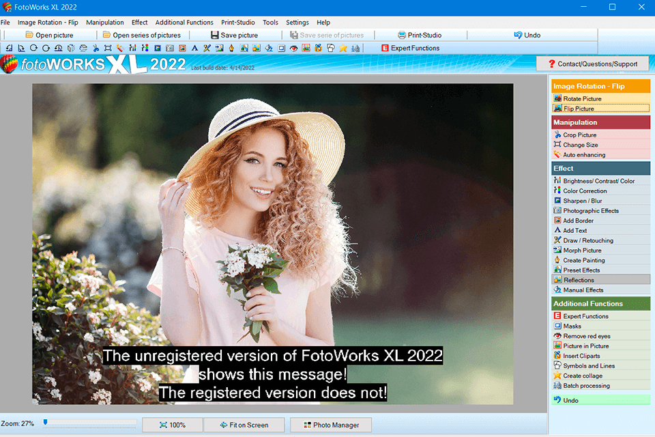The height and width of the screenshot is (437, 655).
Task: Select Change Size in side panel
Action: [x=600, y=145]
